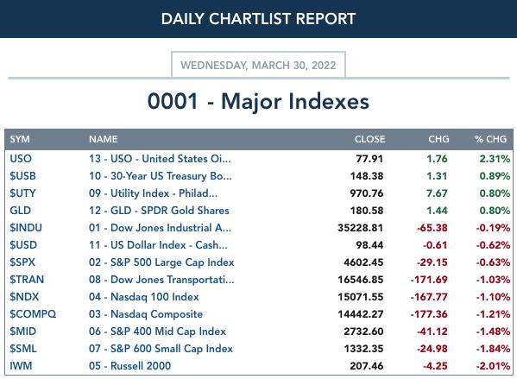Open the Dow Jones Industrial name link

tap(160, 228)
